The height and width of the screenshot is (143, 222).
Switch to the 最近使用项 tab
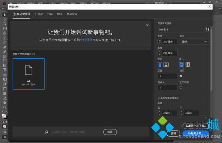(21, 14)
